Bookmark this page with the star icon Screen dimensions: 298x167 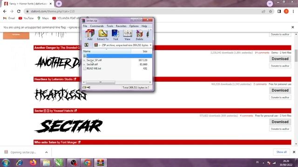[271, 11]
